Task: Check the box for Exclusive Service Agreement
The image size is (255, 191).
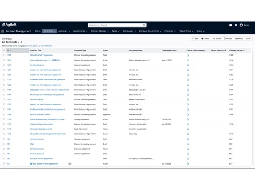Action: pos(4,158)
